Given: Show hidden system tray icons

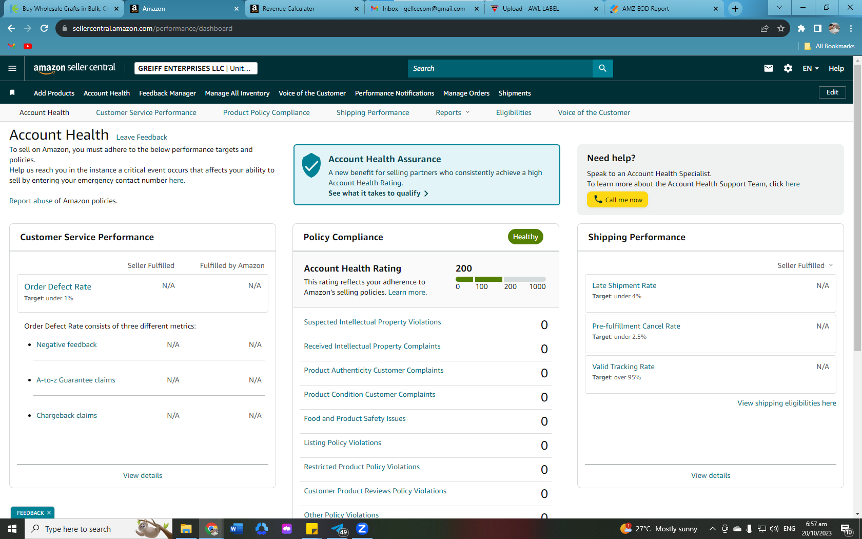Looking at the screenshot, I should pyautogui.click(x=712, y=529).
